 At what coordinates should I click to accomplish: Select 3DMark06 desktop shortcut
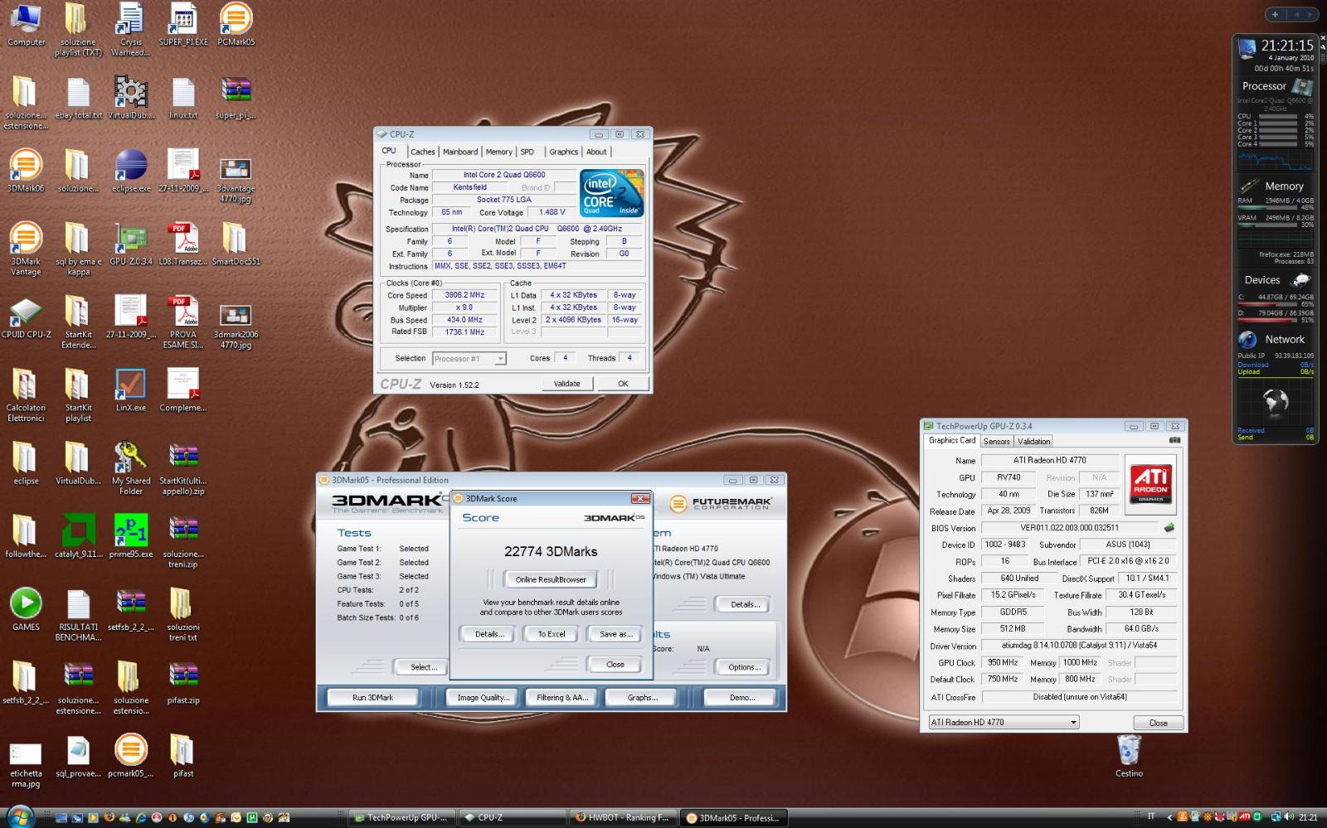26,171
